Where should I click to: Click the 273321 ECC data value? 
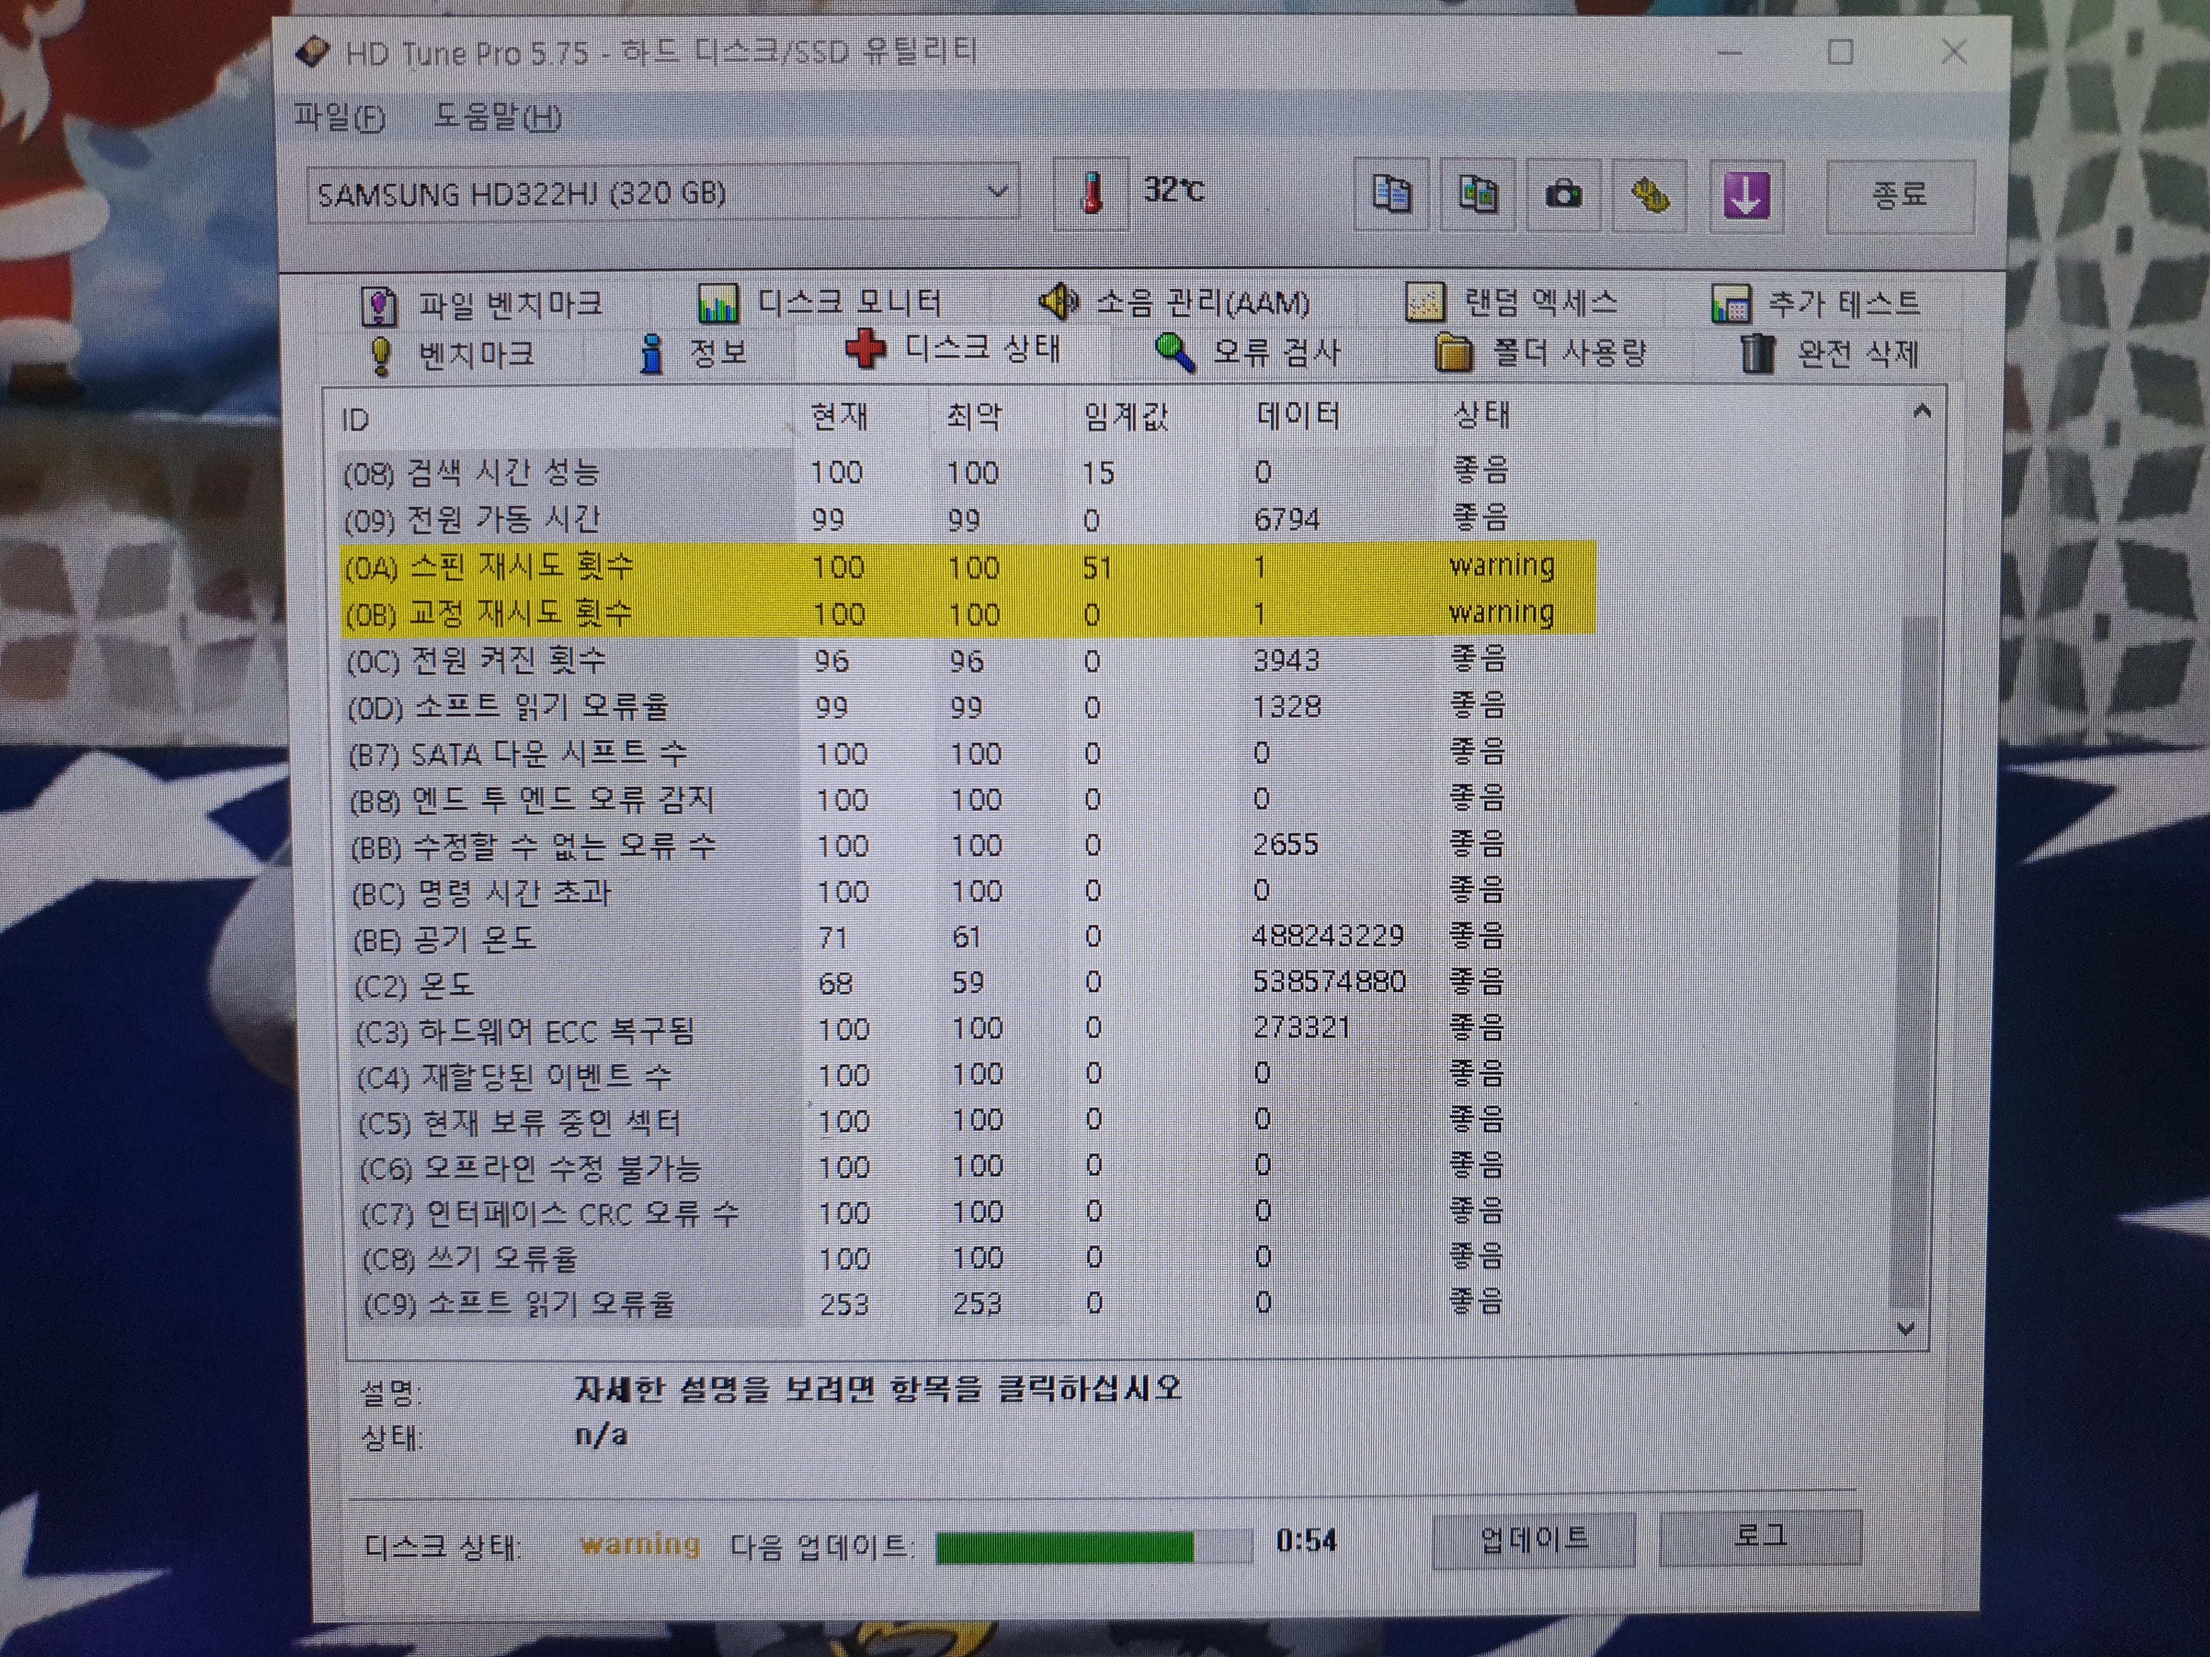coord(1302,1028)
